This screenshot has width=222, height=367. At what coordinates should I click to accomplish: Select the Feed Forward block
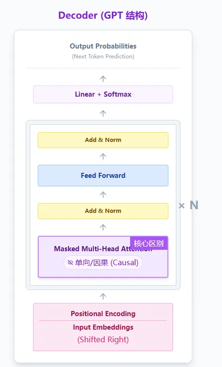coord(103,176)
